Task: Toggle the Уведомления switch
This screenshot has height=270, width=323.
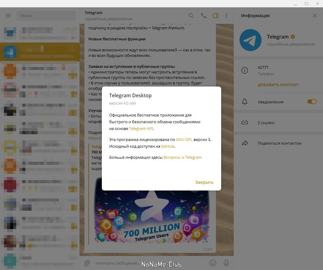Action: (312, 102)
